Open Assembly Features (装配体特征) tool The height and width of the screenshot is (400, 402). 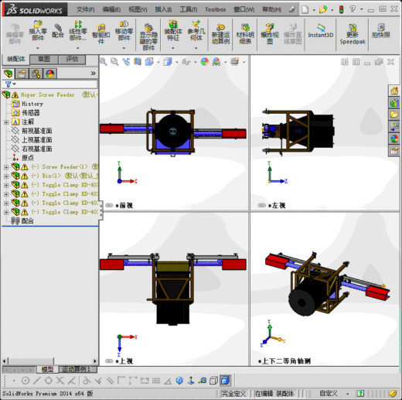coord(173,30)
